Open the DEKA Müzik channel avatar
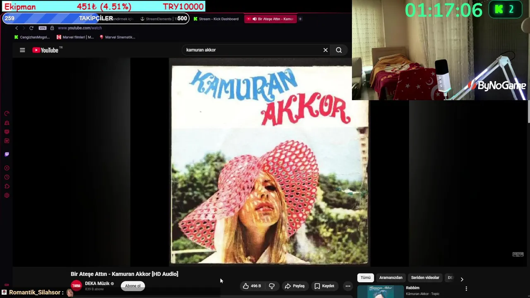This screenshot has height=298, width=530. (76, 286)
